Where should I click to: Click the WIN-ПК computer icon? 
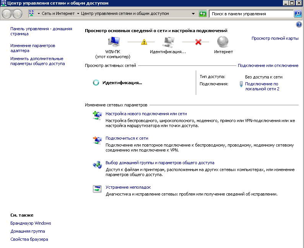[x=114, y=42]
